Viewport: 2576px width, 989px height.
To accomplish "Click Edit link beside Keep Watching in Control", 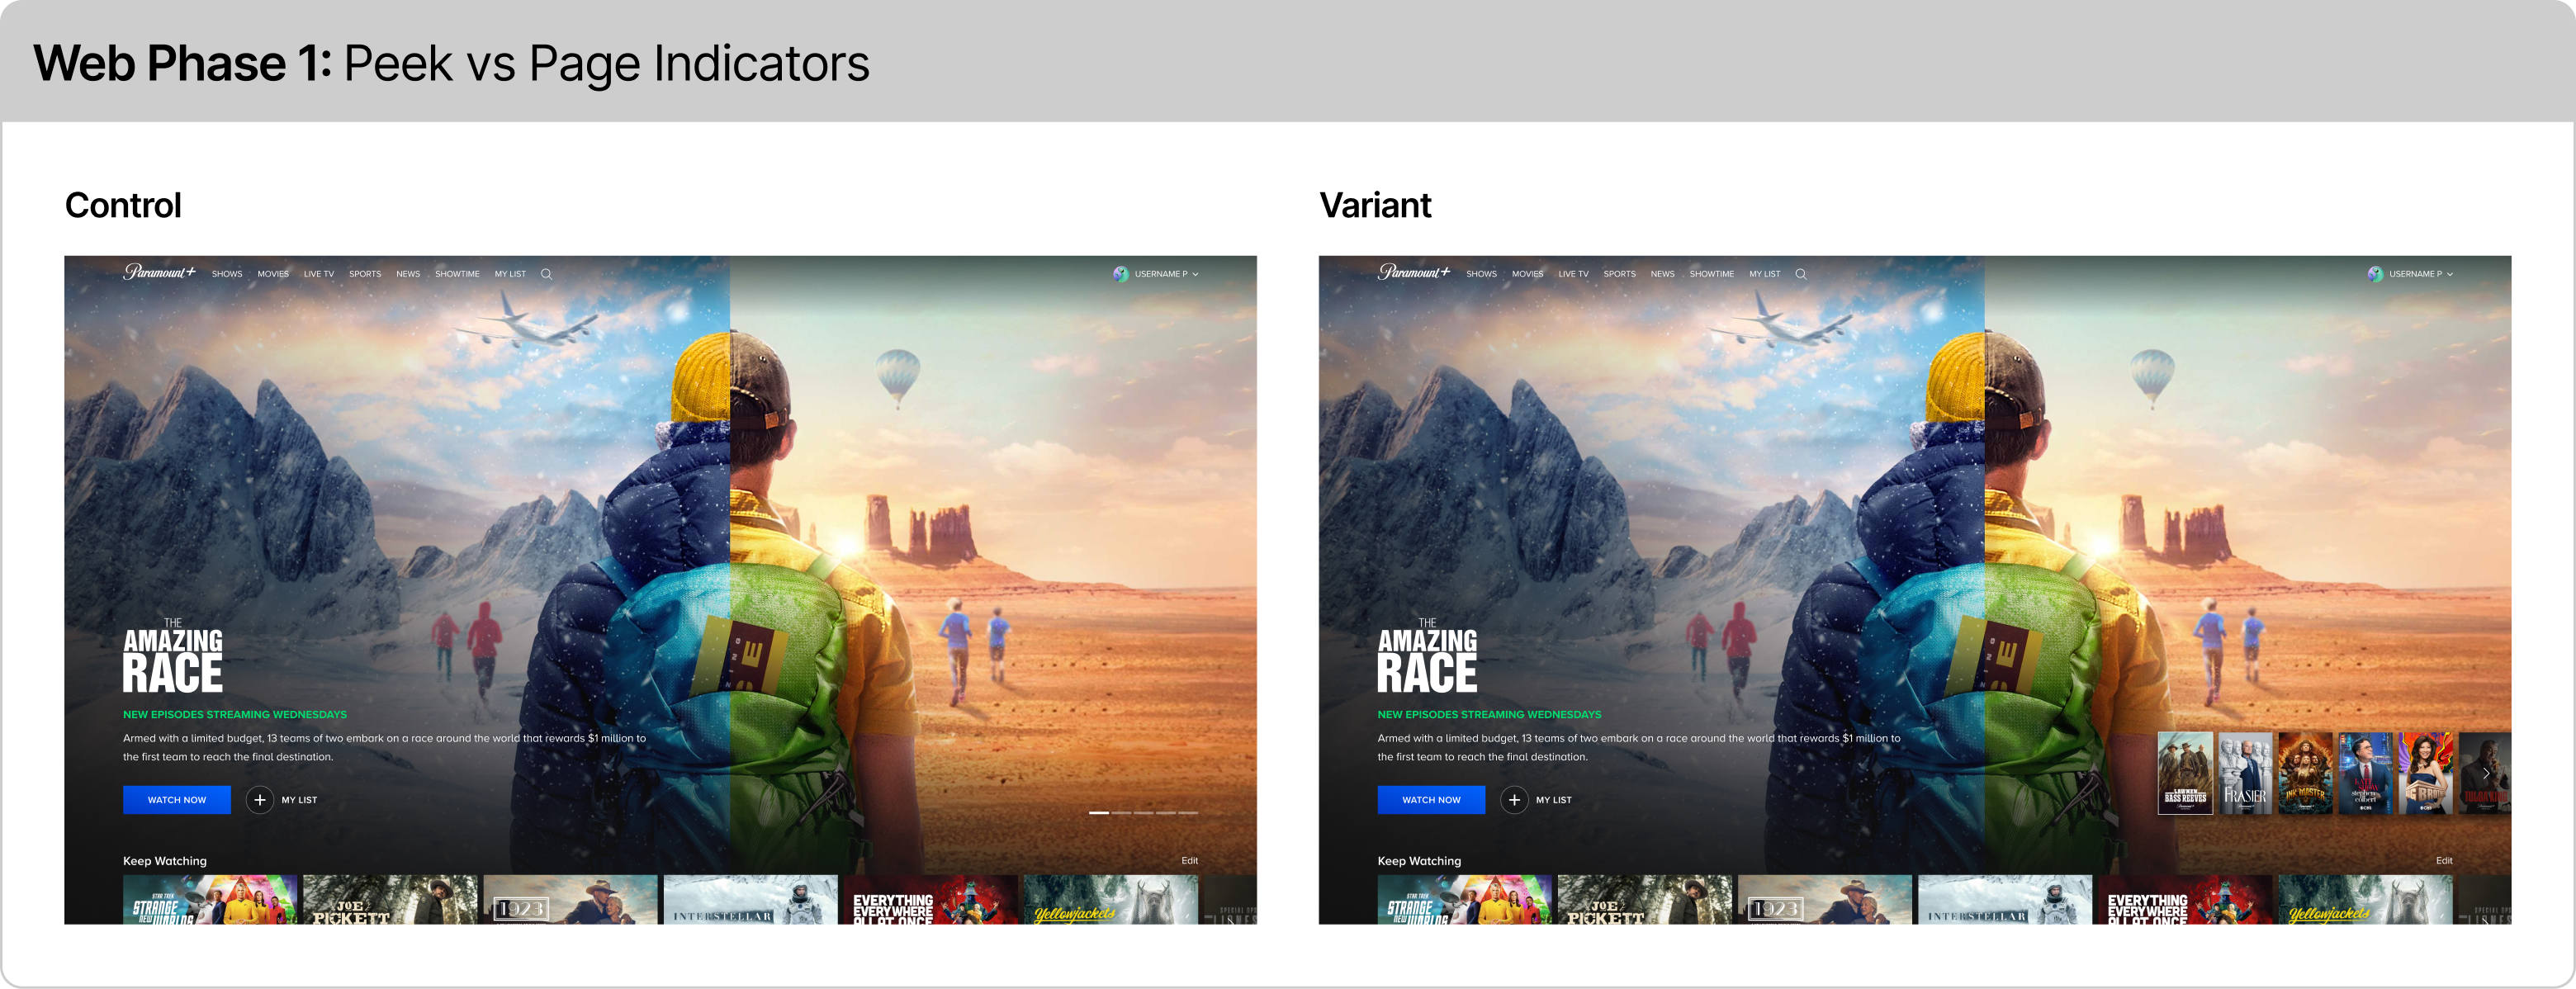I will coord(1189,860).
